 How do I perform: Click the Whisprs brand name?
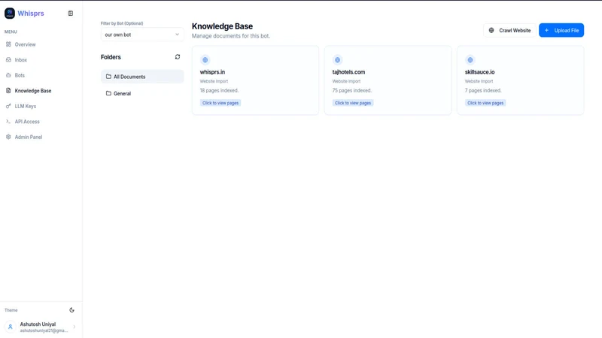click(x=31, y=14)
